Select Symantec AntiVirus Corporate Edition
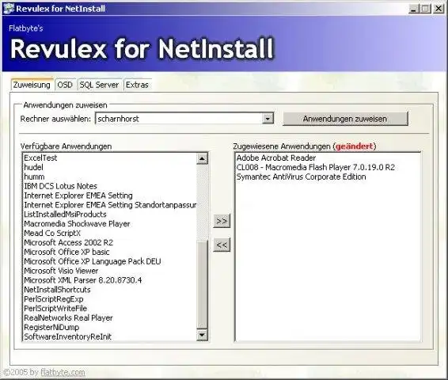448x380 pixels. click(328, 177)
